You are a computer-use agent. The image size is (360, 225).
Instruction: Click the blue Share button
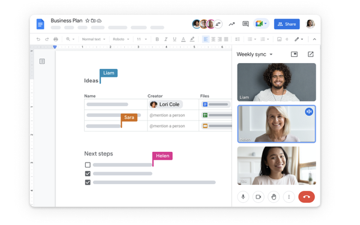pyautogui.click(x=287, y=24)
